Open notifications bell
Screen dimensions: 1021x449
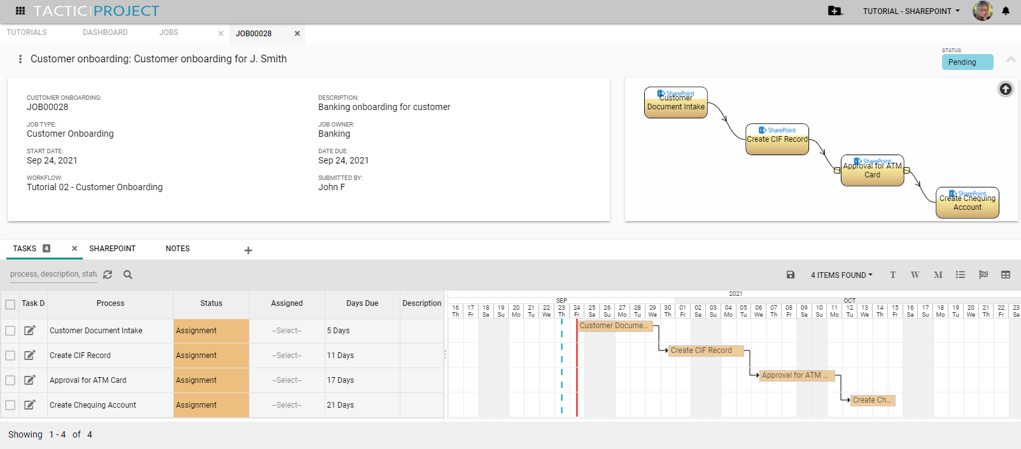1006,11
